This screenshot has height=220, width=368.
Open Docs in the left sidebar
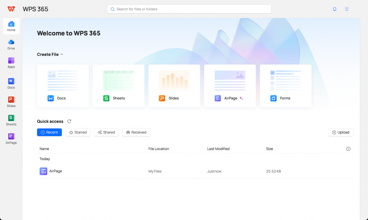coord(11,84)
